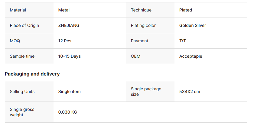The width and height of the screenshot is (254, 129).
Task: Select the Golden Silver value
Action: pos(193,25)
